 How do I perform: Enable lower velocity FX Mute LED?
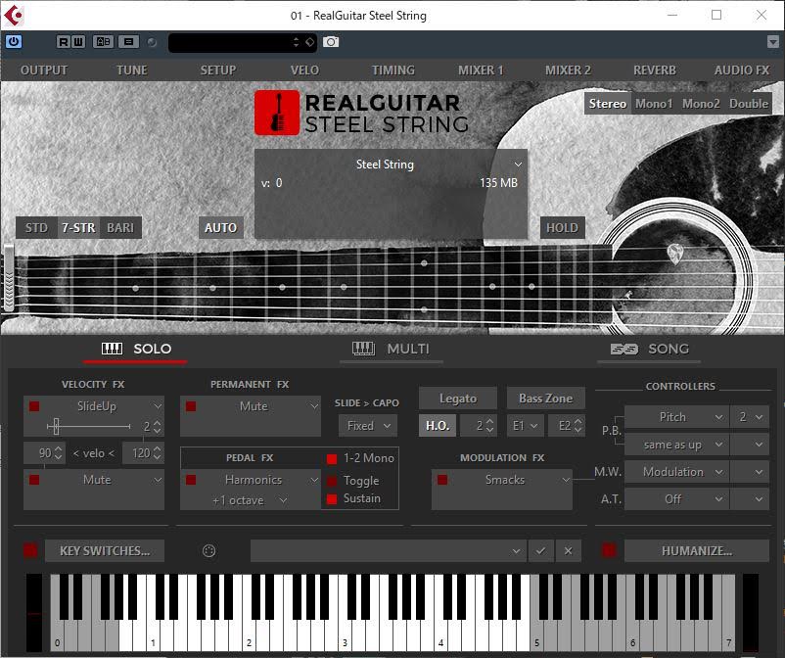point(34,480)
